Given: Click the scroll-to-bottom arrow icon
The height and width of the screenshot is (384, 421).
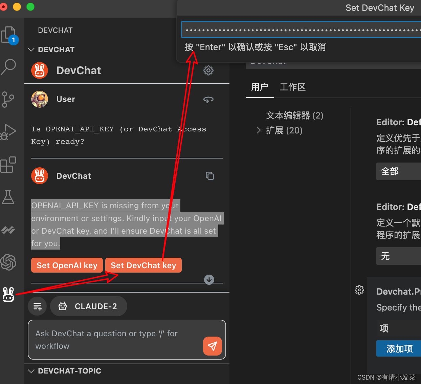Looking at the screenshot, I should [x=209, y=280].
